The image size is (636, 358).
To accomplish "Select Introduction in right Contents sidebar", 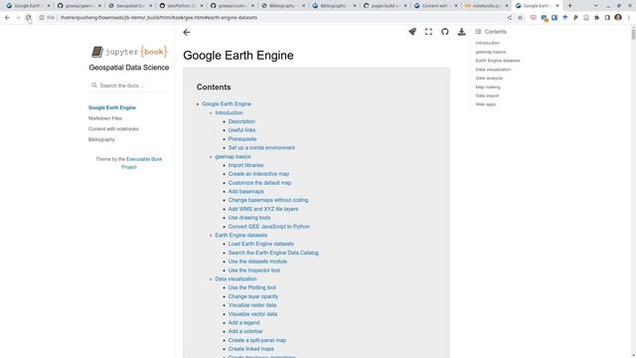I will tap(487, 43).
